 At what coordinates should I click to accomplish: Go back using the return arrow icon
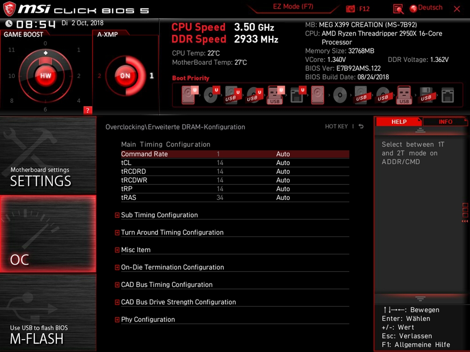click(361, 126)
